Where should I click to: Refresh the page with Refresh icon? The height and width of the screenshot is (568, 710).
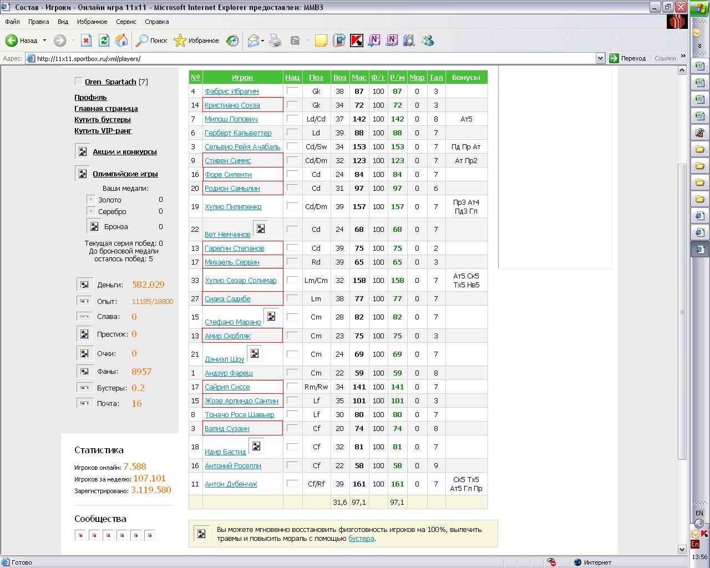tap(104, 40)
